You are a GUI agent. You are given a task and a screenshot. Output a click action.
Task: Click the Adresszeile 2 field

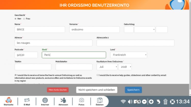tap(135, 43)
